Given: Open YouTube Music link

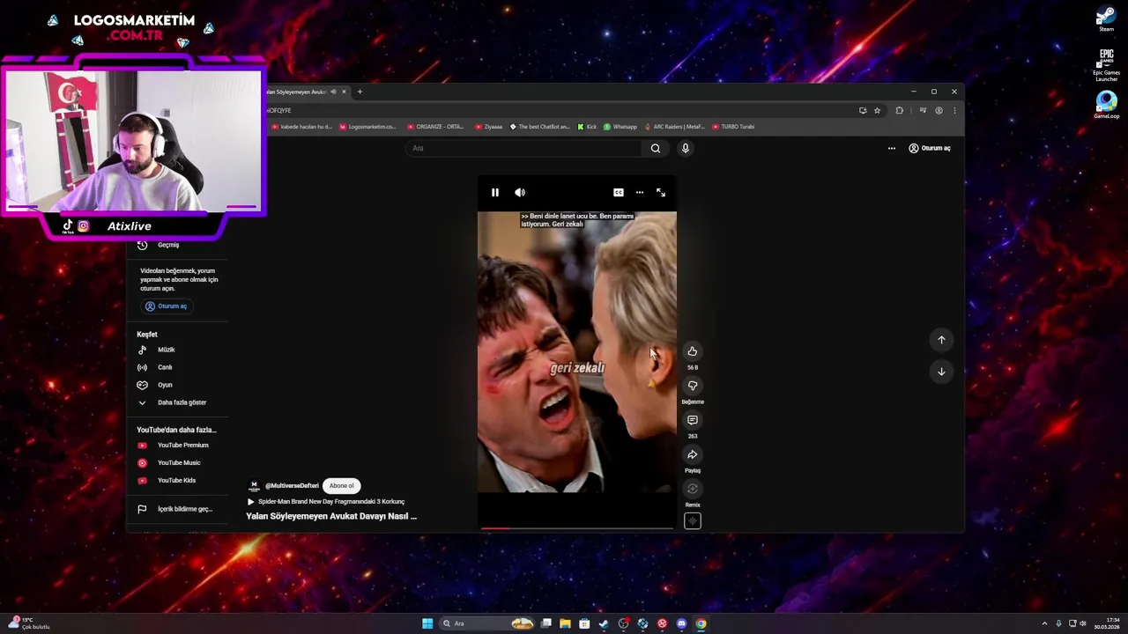Looking at the screenshot, I should pyautogui.click(x=179, y=462).
